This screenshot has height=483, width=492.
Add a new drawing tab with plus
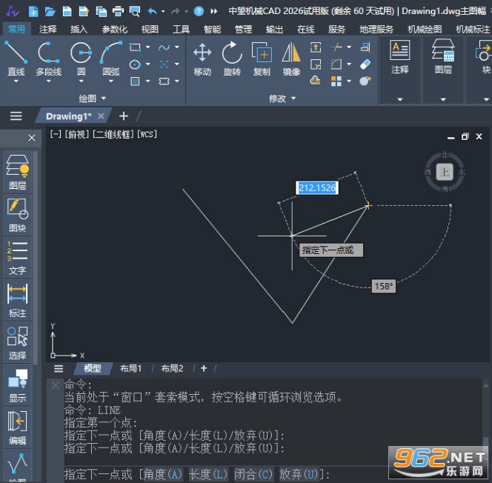124,116
